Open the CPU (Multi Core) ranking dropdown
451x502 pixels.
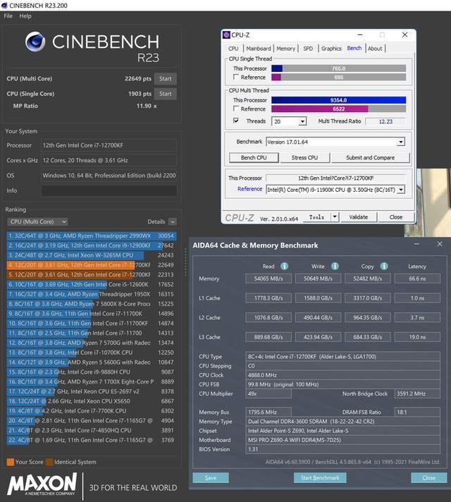[37, 221]
